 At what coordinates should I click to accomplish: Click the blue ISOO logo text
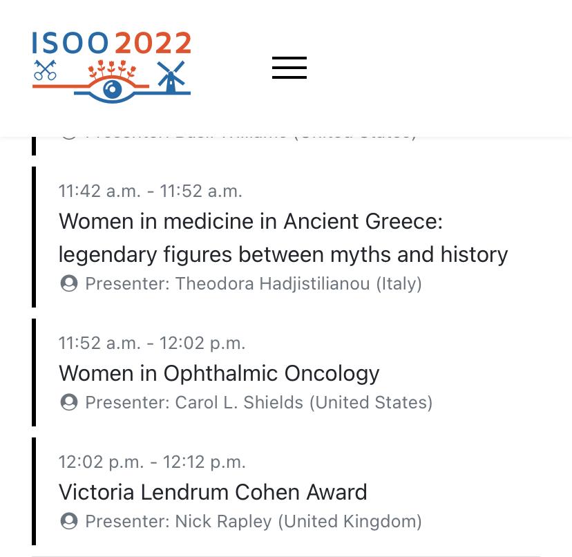click(x=70, y=44)
